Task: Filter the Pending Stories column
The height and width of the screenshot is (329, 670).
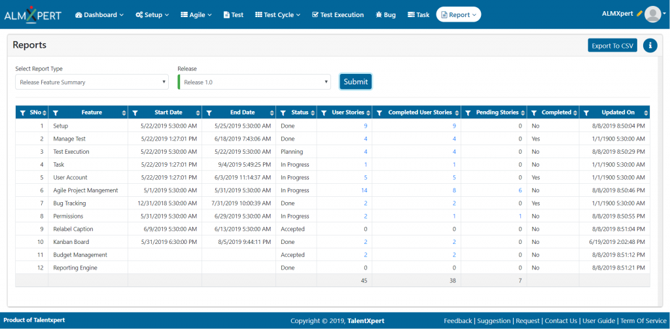Action: pyautogui.click(x=468, y=113)
